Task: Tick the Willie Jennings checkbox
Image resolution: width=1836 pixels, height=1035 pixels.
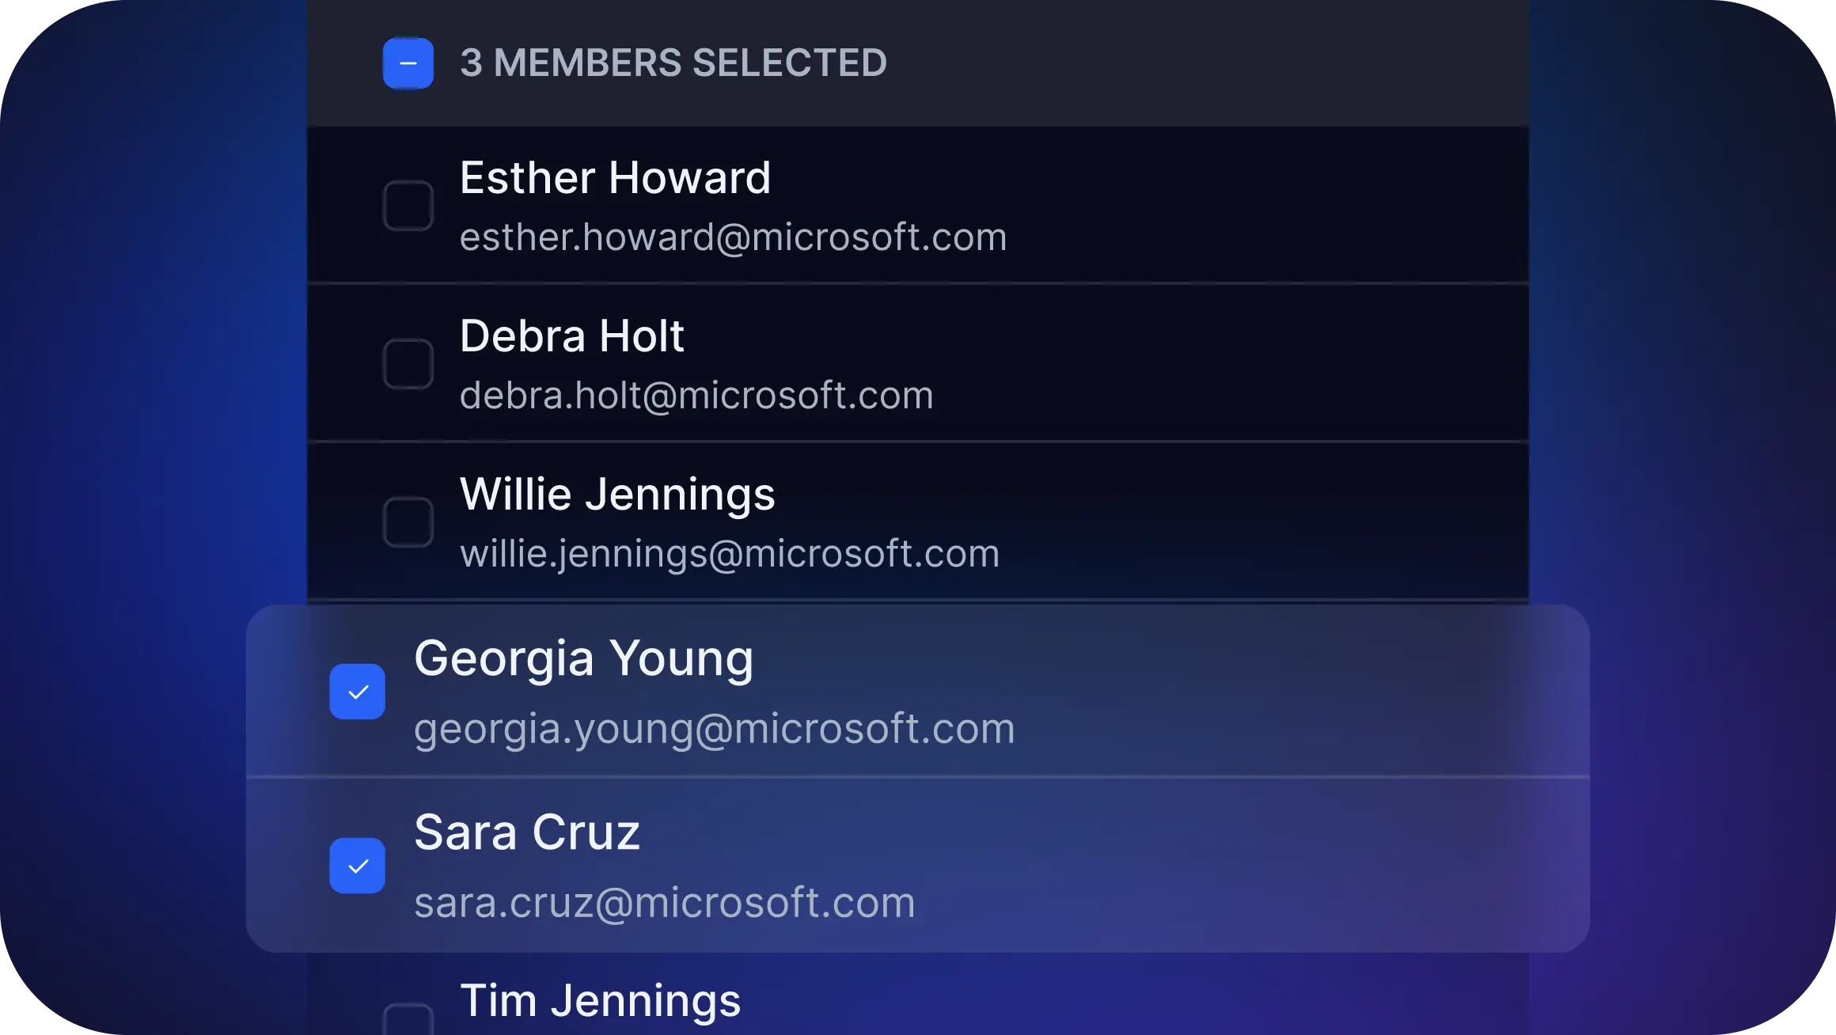Action: pyautogui.click(x=408, y=522)
